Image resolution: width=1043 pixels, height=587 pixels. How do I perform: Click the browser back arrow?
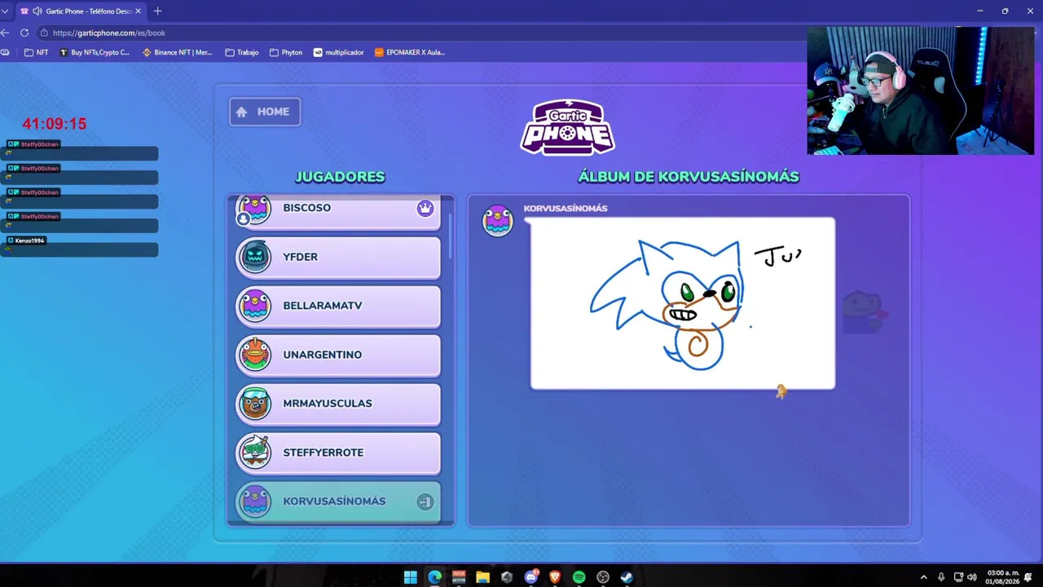coord(6,33)
